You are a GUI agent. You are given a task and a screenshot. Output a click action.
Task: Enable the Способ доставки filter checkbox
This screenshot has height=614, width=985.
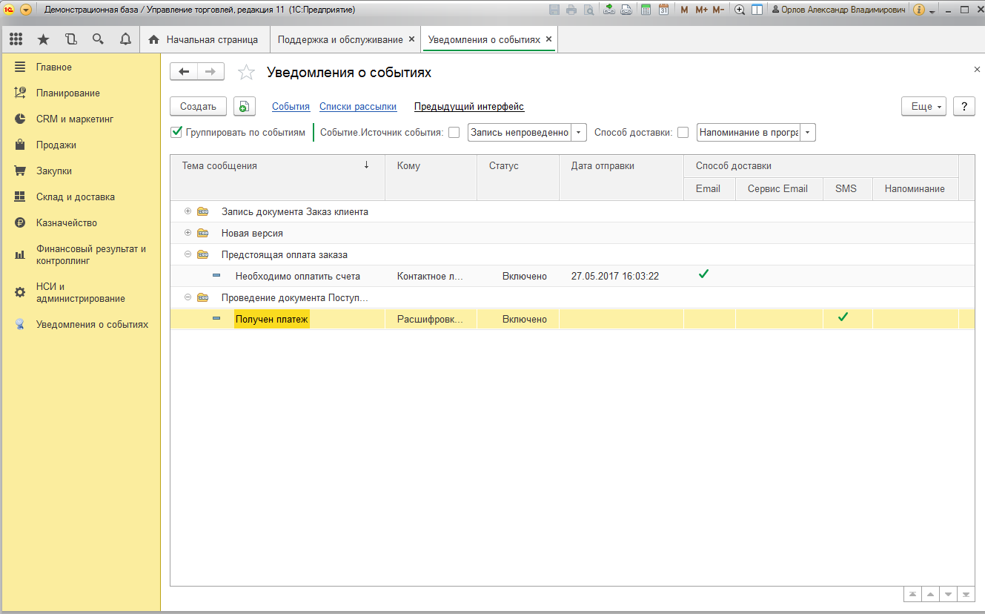click(x=683, y=133)
